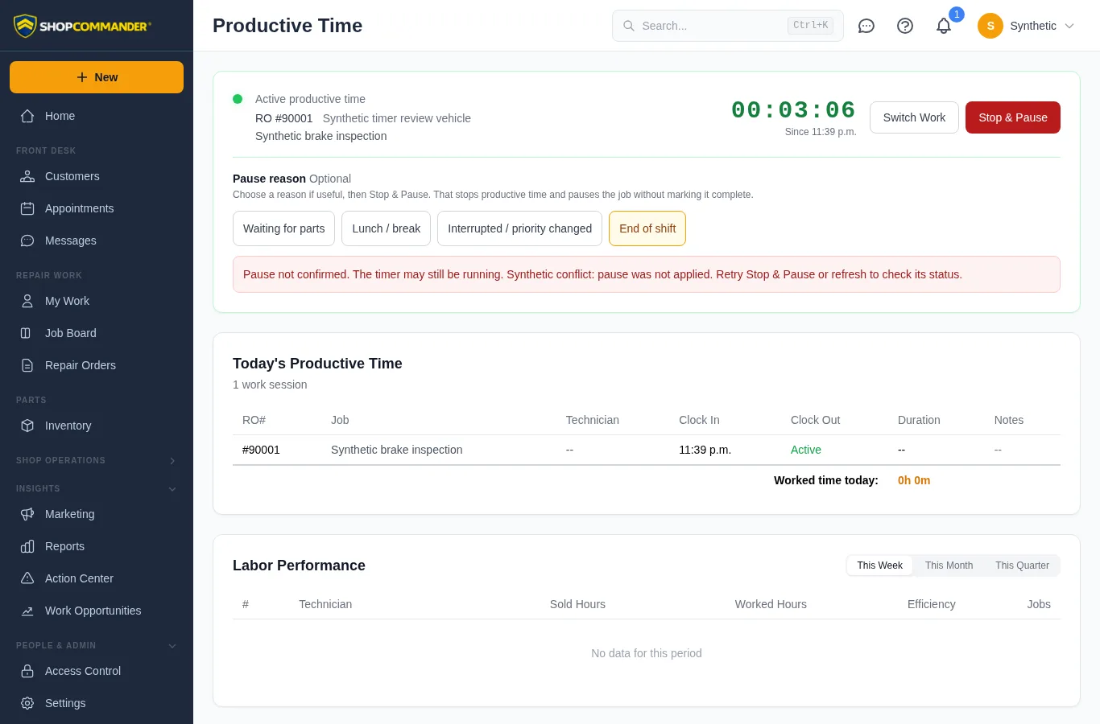This screenshot has height=724, width=1100.
Task: Click the 11:39 p.m. clock-in cell
Action: click(x=705, y=450)
